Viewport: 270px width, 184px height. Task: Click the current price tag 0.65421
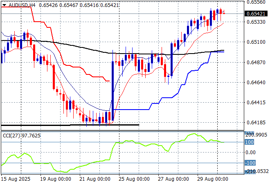[257, 13]
